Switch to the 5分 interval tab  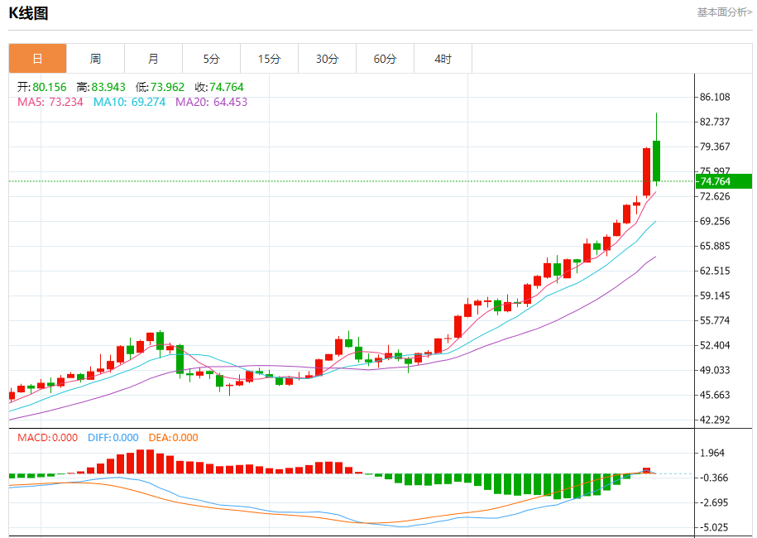[212, 59]
